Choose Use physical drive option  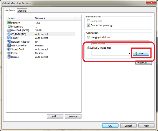(88, 37)
